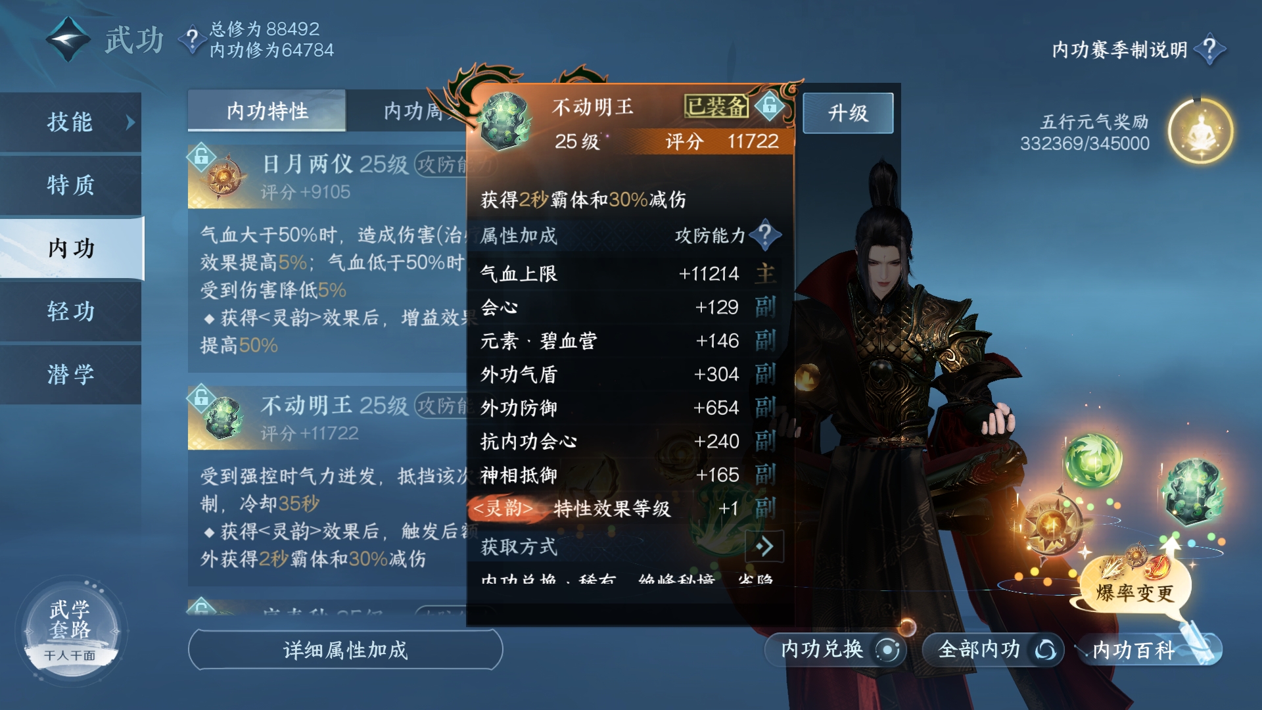Screen dimensions: 1262x710
Task: Click the 内功兑换 button
Action: point(835,650)
